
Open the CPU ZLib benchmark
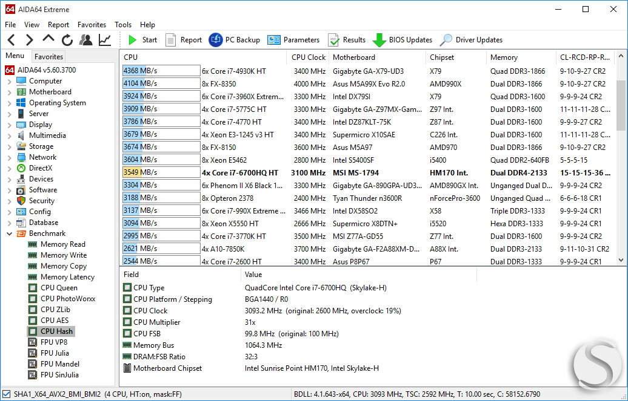coord(49,310)
